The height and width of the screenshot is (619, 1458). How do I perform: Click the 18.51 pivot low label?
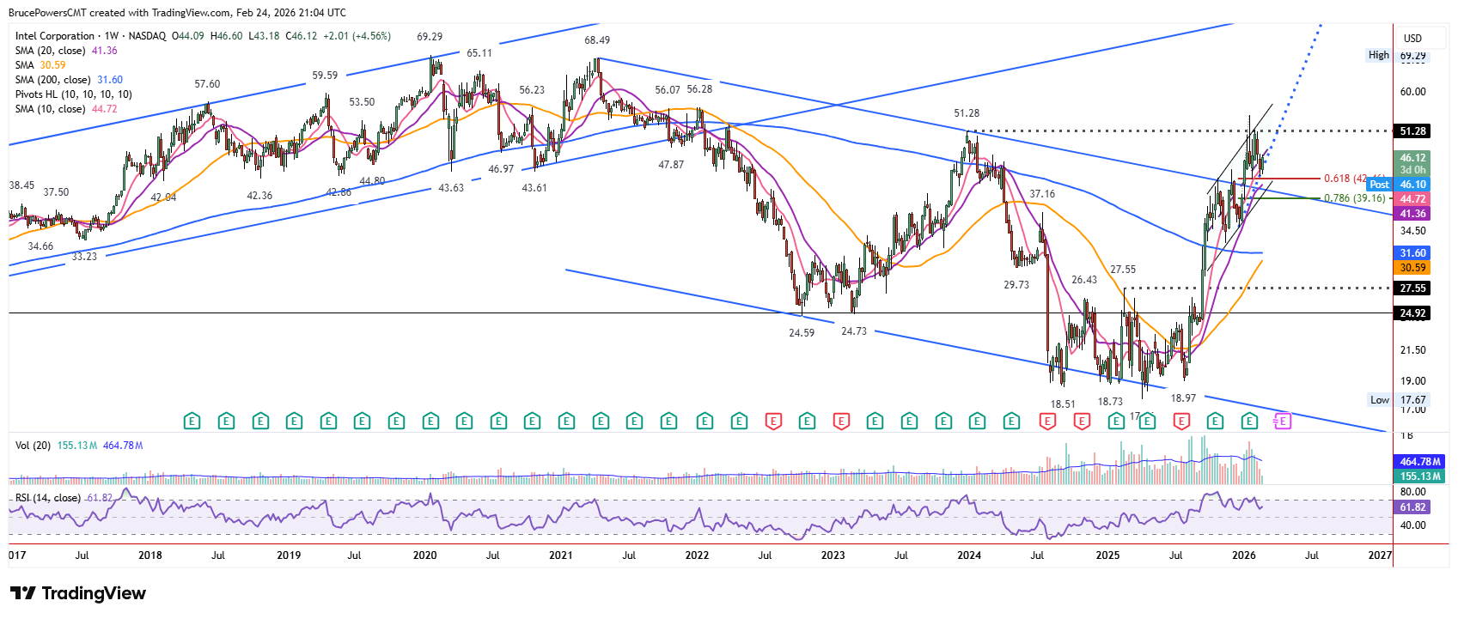pyautogui.click(x=1063, y=404)
